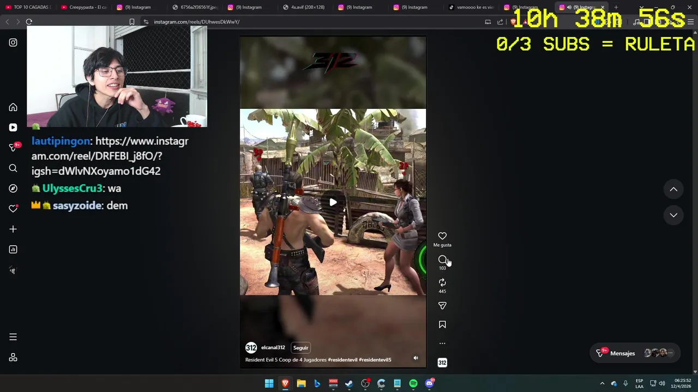Open dashboard insights icon in sidebar
This screenshot has width=698, height=392.
13,249
